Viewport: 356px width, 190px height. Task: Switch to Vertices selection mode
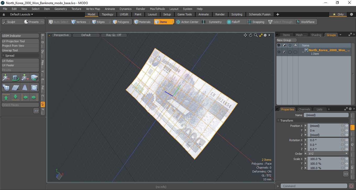tap(81, 22)
